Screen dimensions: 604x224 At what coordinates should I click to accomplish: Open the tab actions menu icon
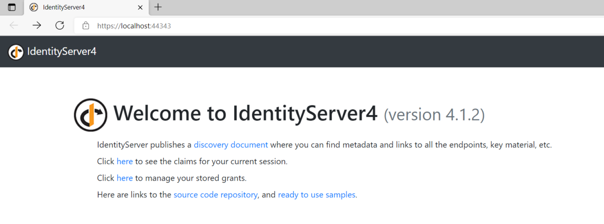(x=12, y=7)
